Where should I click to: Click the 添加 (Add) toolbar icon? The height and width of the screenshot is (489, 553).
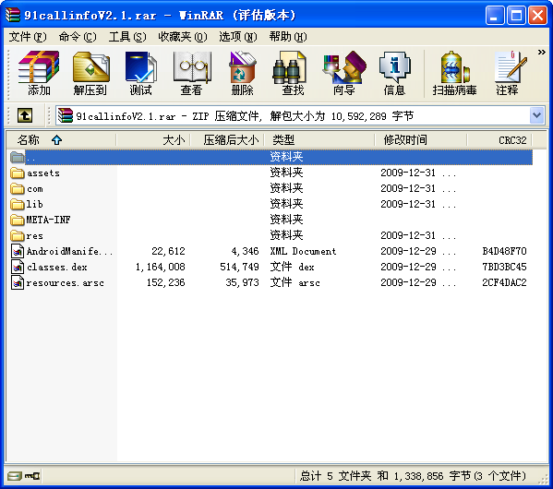(39, 73)
